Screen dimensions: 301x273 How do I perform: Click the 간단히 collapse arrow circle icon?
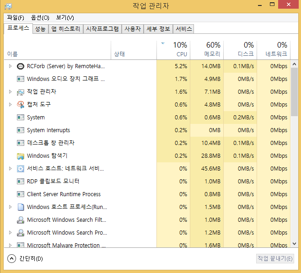pos(11,259)
